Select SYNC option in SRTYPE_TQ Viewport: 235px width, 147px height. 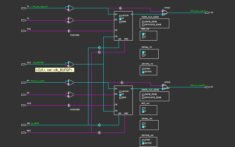coord(143,69)
